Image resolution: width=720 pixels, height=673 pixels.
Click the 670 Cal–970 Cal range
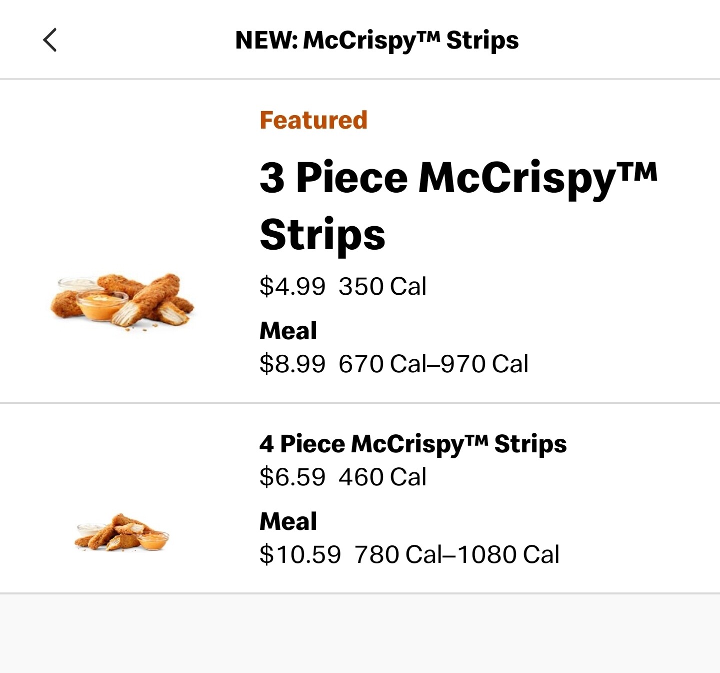433,364
